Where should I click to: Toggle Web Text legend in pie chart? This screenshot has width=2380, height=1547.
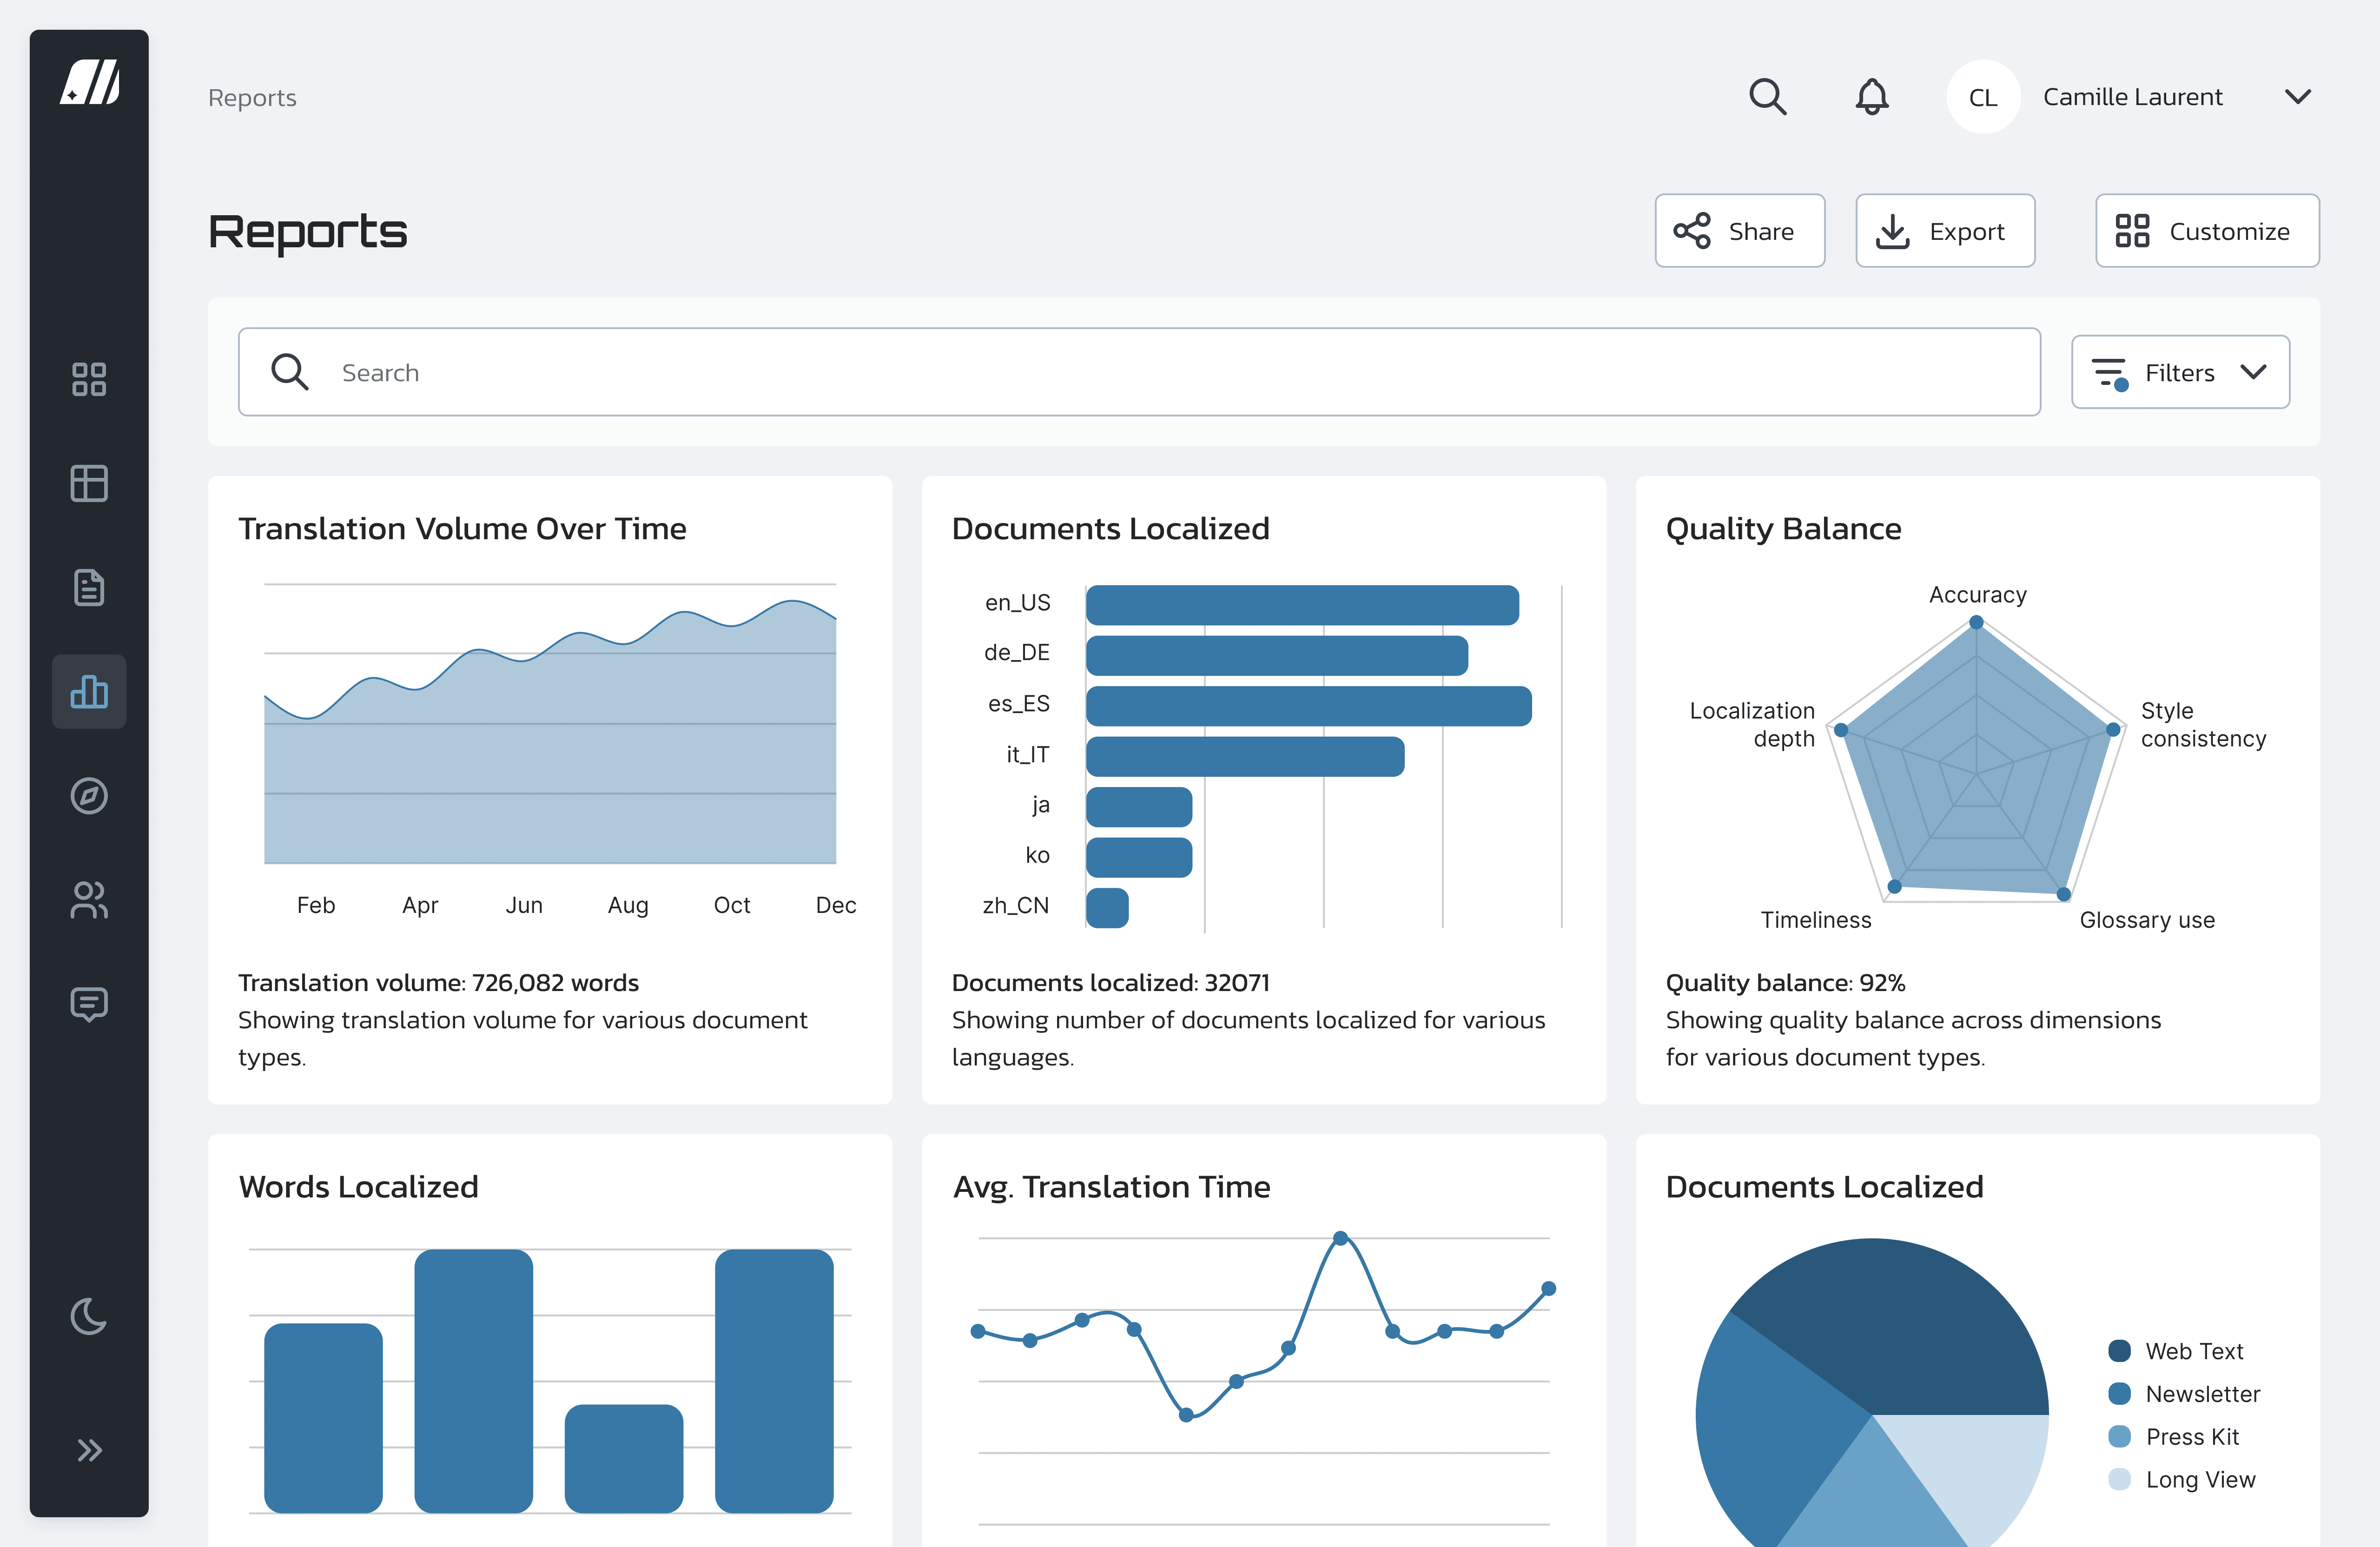coord(2176,1351)
